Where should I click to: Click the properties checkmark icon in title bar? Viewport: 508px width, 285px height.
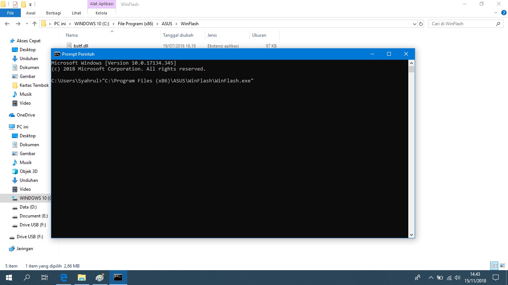(15, 4)
